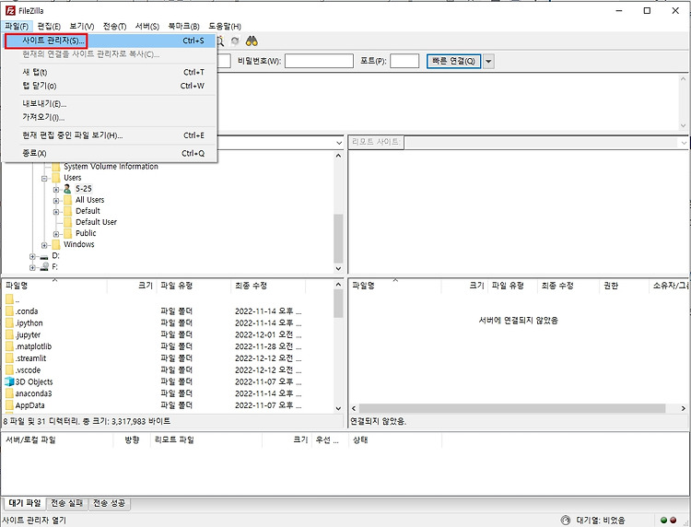Image resolution: width=691 pixels, height=527 pixels.
Task: Switch to the 대기 파일 tab
Action: [x=25, y=503]
